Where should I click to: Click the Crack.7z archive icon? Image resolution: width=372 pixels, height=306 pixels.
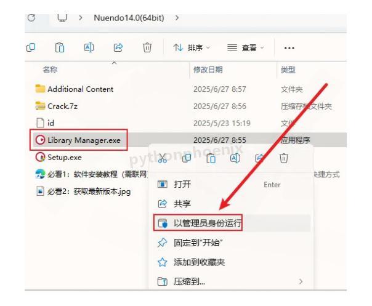point(40,106)
